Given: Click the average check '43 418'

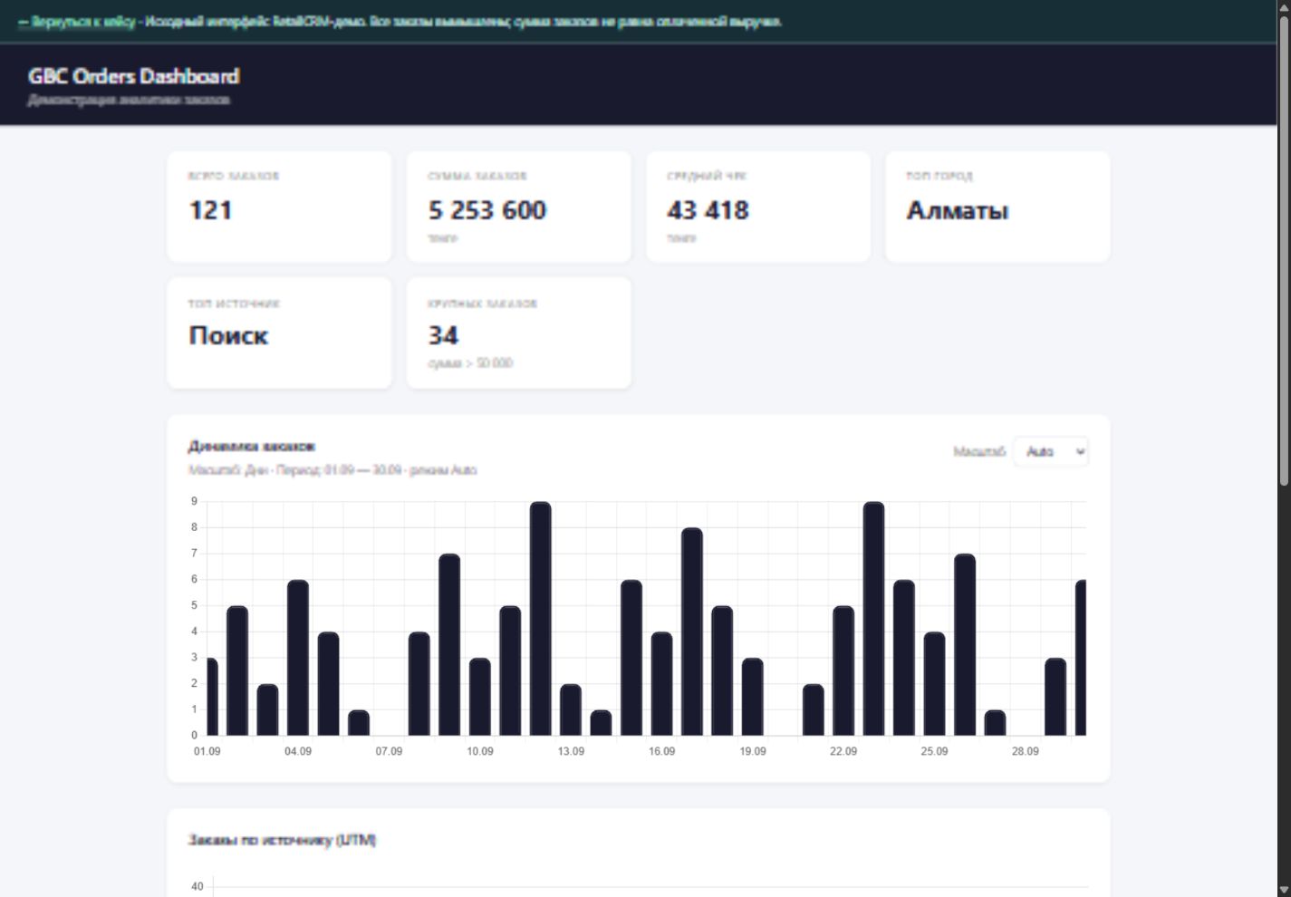Looking at the screenshot, I should (708, 210).
